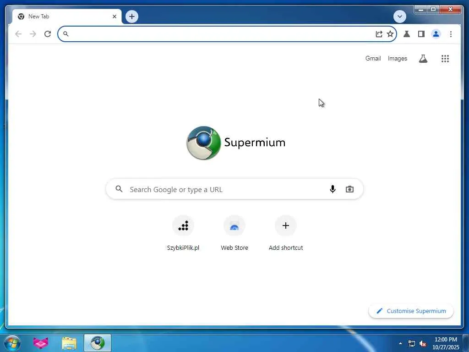Add shortcut with the plus tile
This screenshot has height=352, width=469.
click(286, 233)
